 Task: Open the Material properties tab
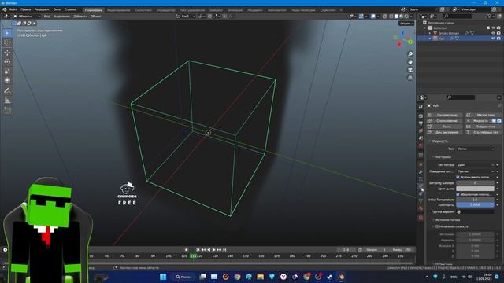(421, 208)
